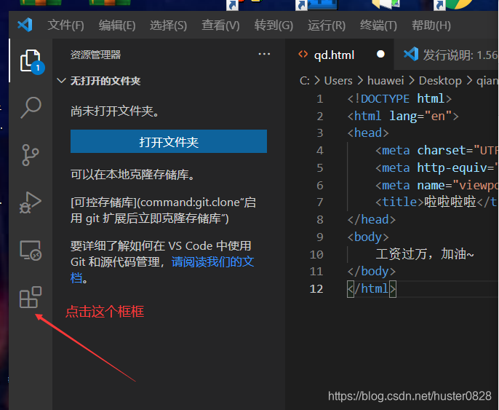Screen dimensions: 499x410
Task: Click the closing </head> tag line
Action: [372, 219]
